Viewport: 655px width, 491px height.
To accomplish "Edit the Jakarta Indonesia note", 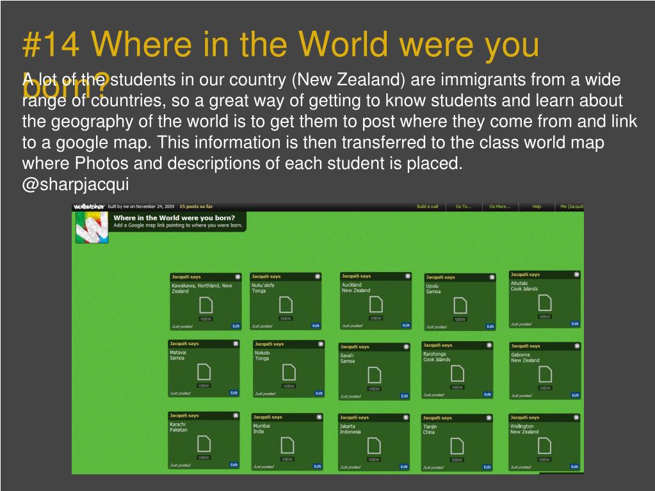I will point(404,467).
